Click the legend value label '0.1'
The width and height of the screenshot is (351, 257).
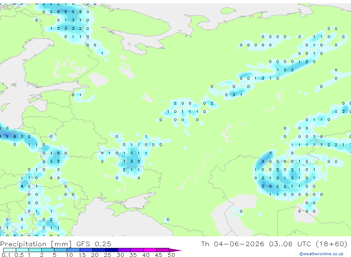(6, 255)
